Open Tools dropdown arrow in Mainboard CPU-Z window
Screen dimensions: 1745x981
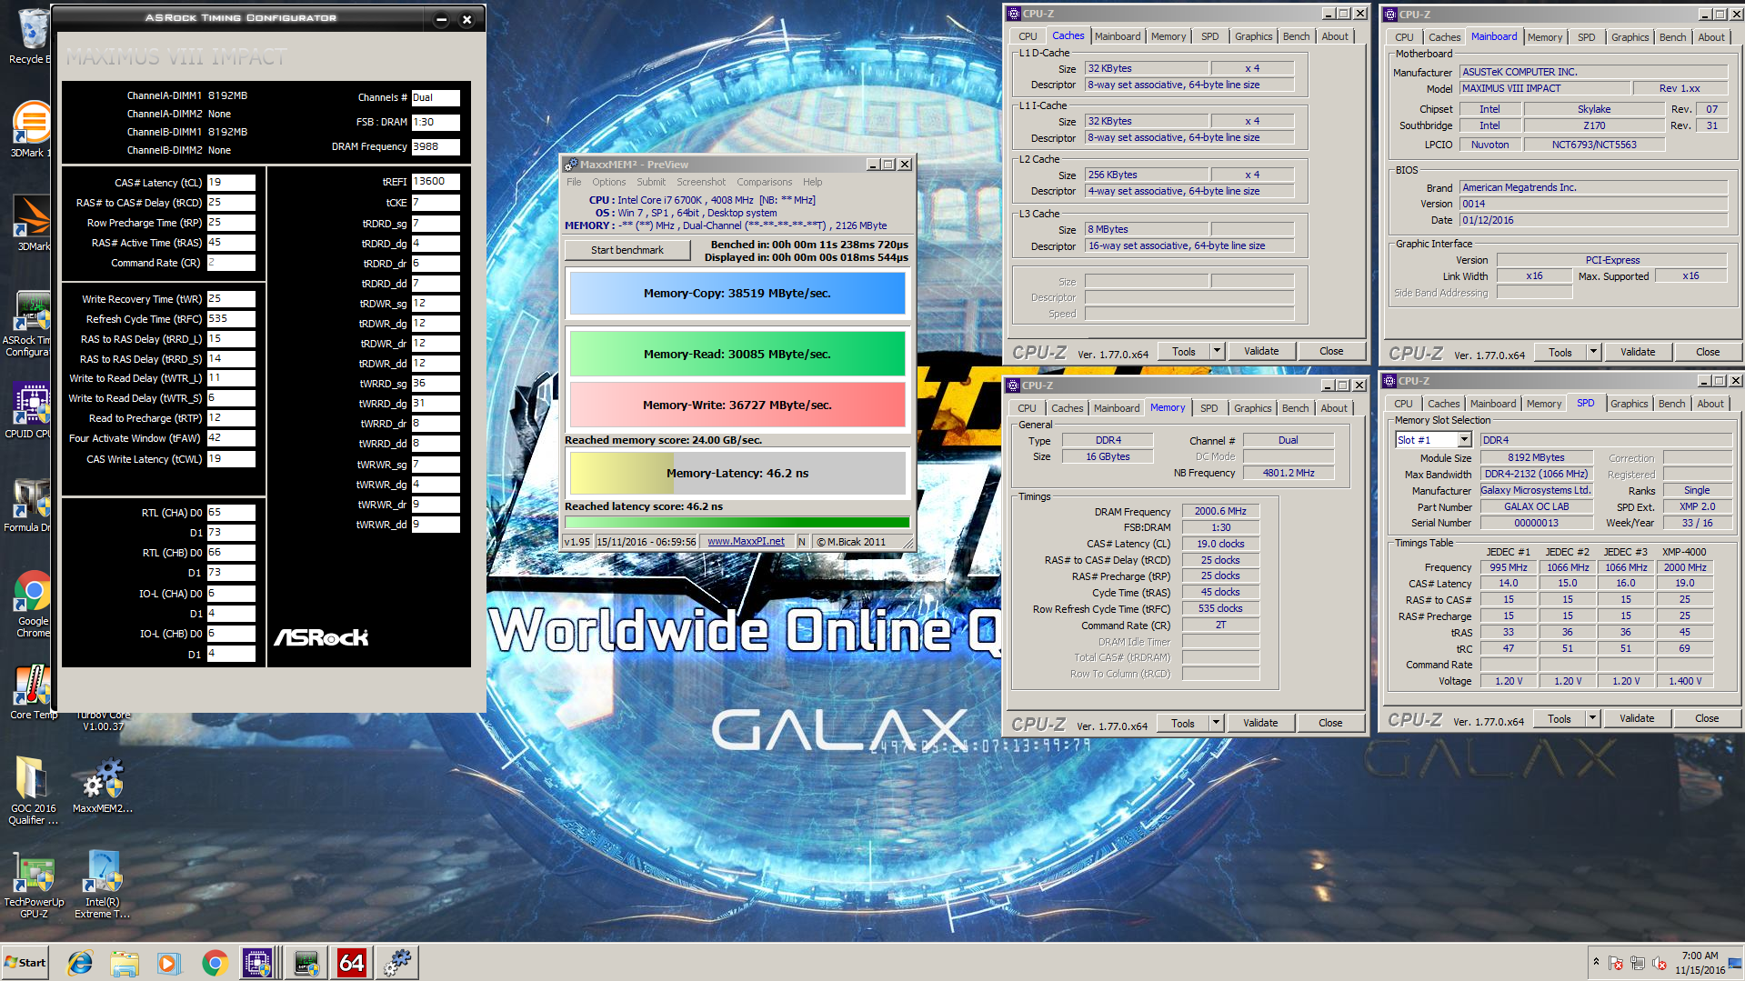(x=1593, y=352)
